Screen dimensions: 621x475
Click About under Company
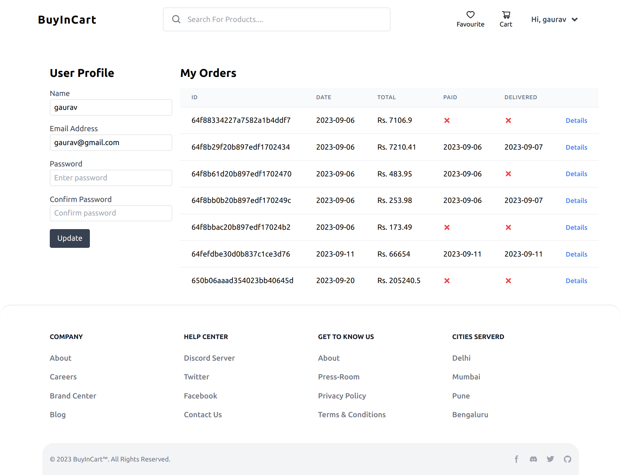(x=60, y=358)
